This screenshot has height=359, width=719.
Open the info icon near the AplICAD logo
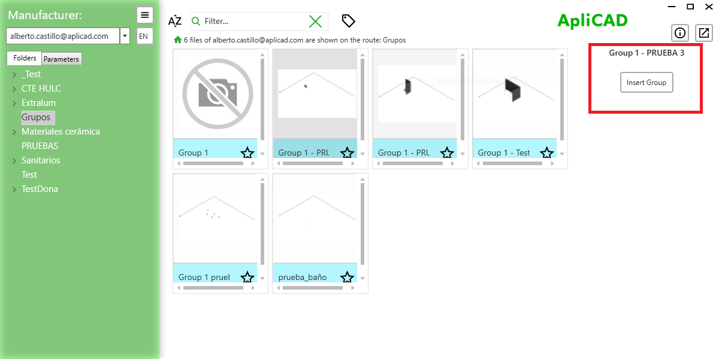tap(680, 33)
